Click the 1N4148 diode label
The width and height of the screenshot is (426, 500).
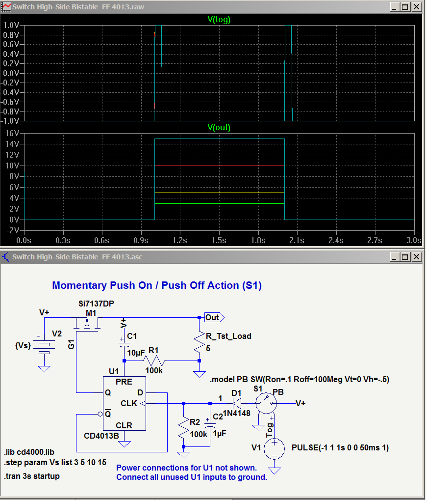(237, 413)
